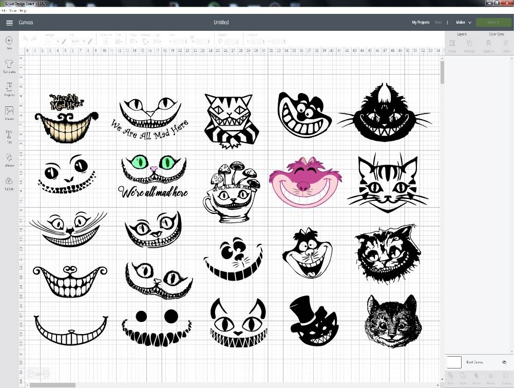
Task: Select the cat with top hat image
Action: [314, 321]
